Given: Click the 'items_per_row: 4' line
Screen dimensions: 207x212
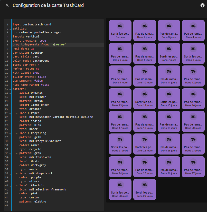Looking at the screenshot, I should coord(26,65).
